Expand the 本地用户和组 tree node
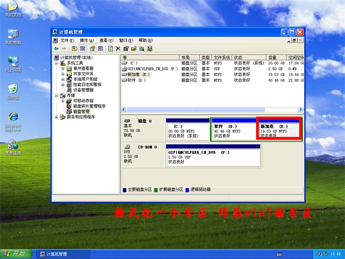Image resolution: width=345 pixels, height=259 pixels. click(63, 79)
